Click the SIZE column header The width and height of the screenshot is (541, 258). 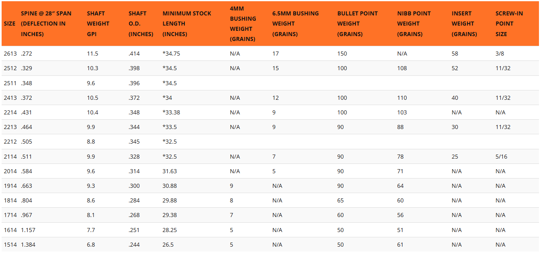[x=10, y=24]
